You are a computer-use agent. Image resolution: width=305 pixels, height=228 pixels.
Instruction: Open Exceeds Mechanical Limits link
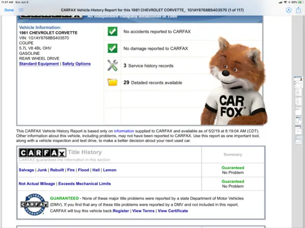point(84,184)
